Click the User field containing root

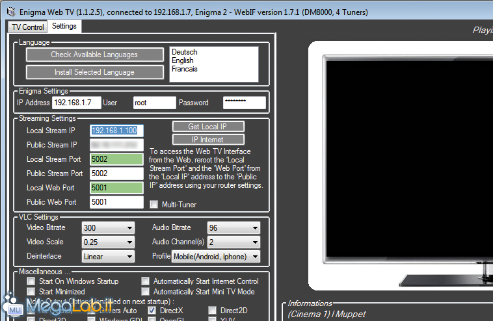[154, 103]
